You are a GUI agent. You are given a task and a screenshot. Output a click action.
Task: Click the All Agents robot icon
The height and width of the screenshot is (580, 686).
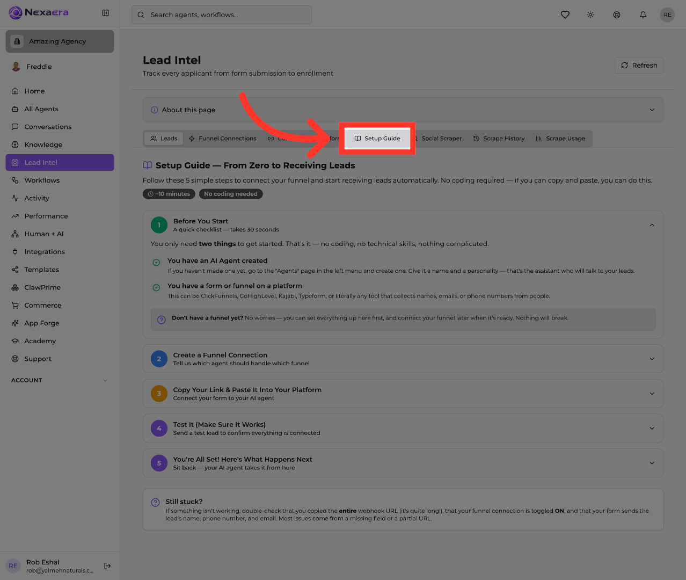(15, 109)
